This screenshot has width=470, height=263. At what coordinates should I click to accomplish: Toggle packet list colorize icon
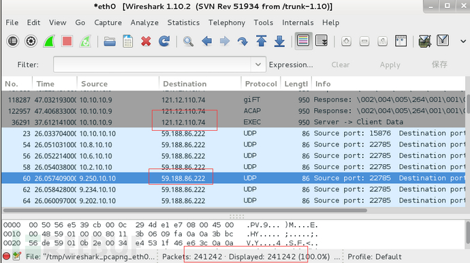pyautogui.click(x=303, y=40)
